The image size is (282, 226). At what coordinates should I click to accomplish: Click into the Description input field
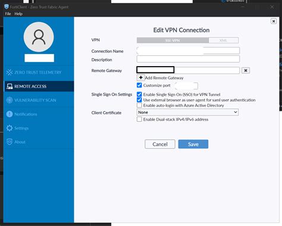pyautogui.click(x=188, y=59)
